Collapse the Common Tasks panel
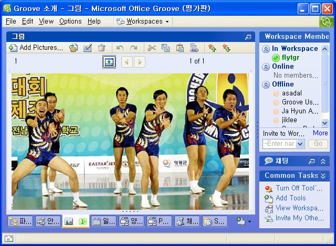Image resolution: width=336 pixels, height=246 pixels. click(x=323, y=176)
